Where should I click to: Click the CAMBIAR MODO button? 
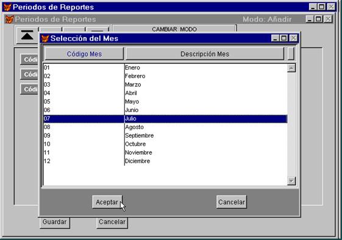click(x=174, y=29)
